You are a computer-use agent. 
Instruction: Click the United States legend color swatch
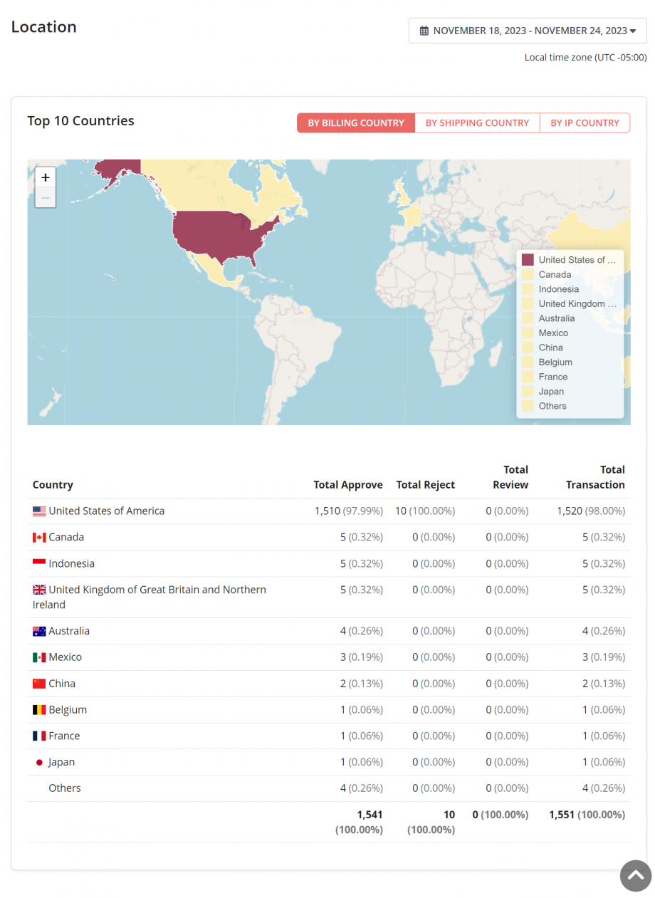[x=528, y=259]
